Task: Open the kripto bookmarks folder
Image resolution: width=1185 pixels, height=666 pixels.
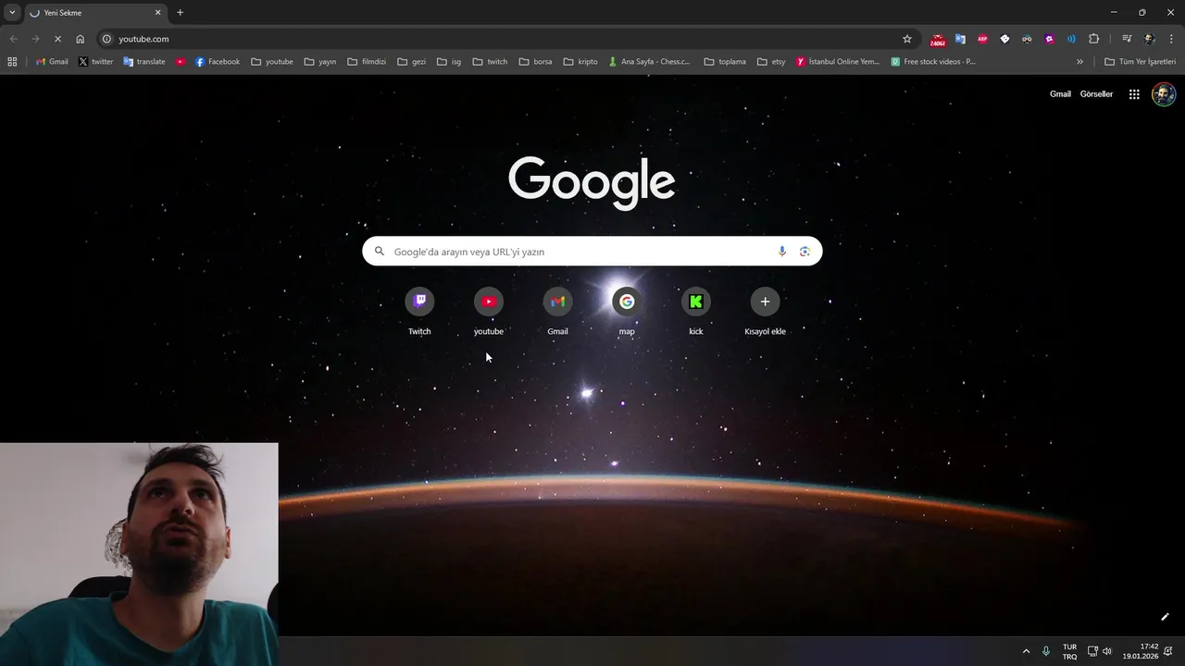Action: pyautogui.click(x=580, y=62)
